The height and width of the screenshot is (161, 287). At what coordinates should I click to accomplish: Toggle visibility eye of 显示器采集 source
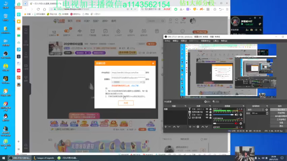(x=207, y=118)
